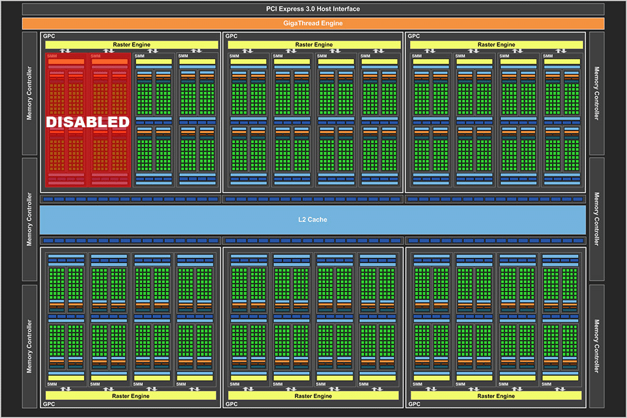
Task: Select the orange GigaThread Engine bar
Action: (x=313, y=24)
